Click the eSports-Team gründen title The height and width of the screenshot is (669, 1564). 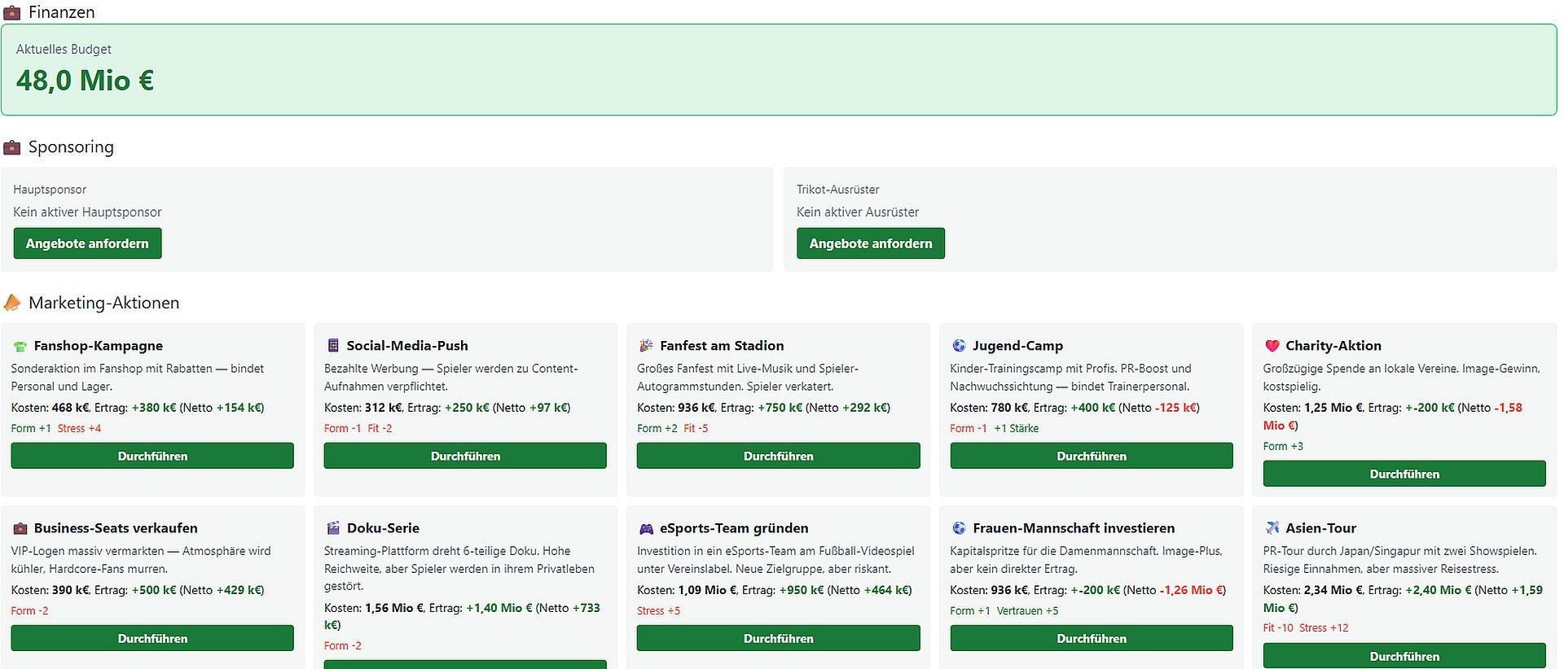click(734, 528)
